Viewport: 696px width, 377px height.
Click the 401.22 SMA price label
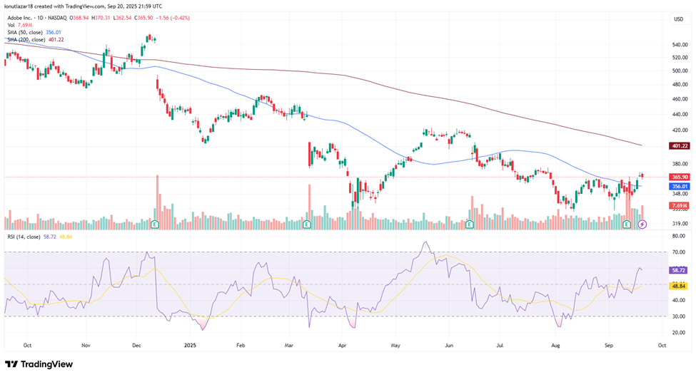click(x=680, y=146)
